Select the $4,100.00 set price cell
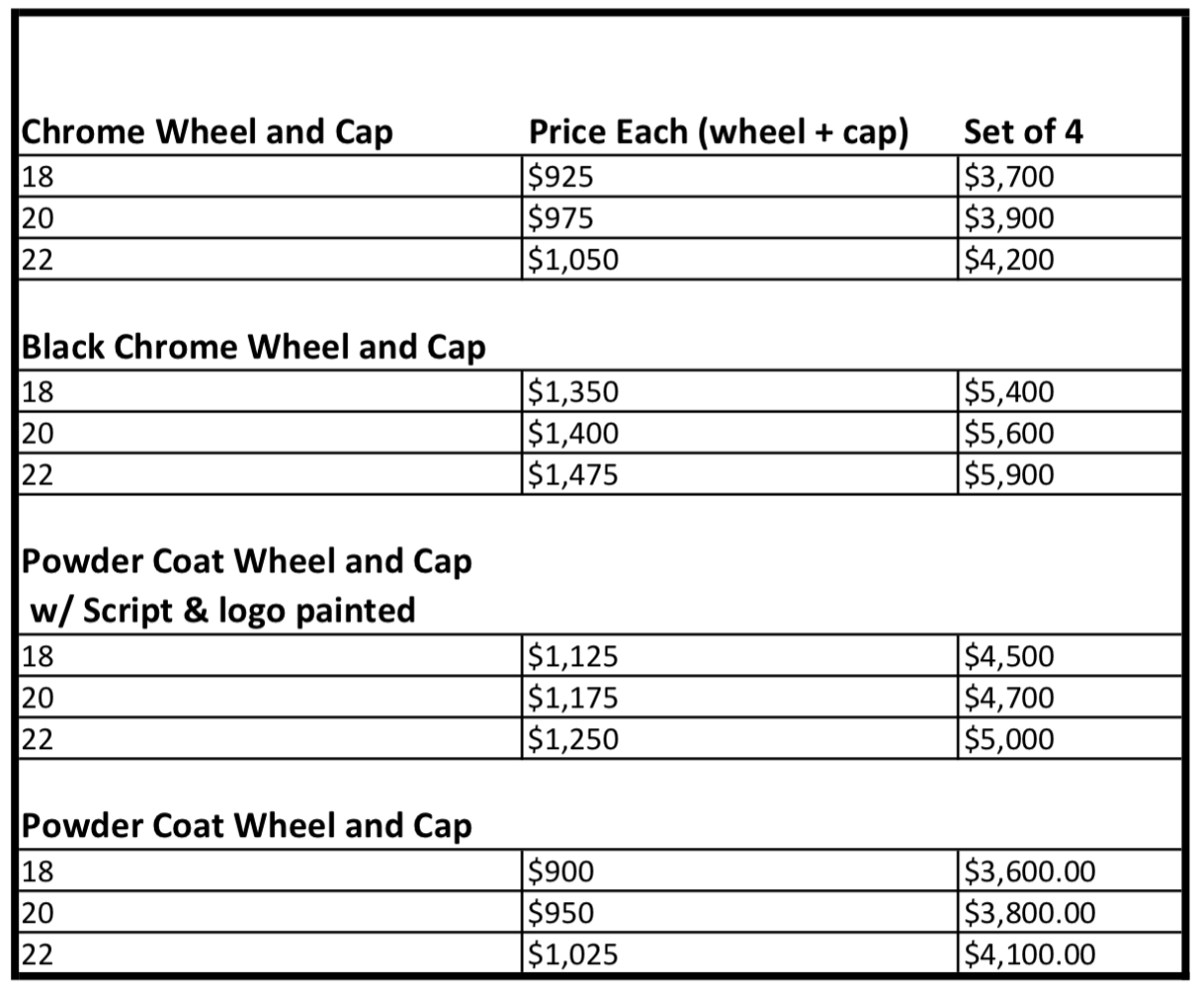The image size is (1199, 993). point(1029,955)
